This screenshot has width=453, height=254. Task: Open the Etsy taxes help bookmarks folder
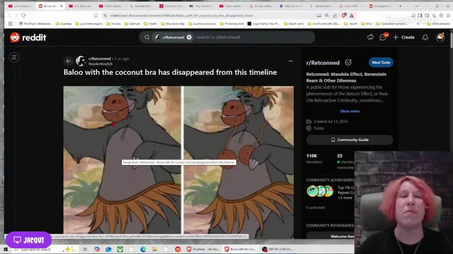172,24
